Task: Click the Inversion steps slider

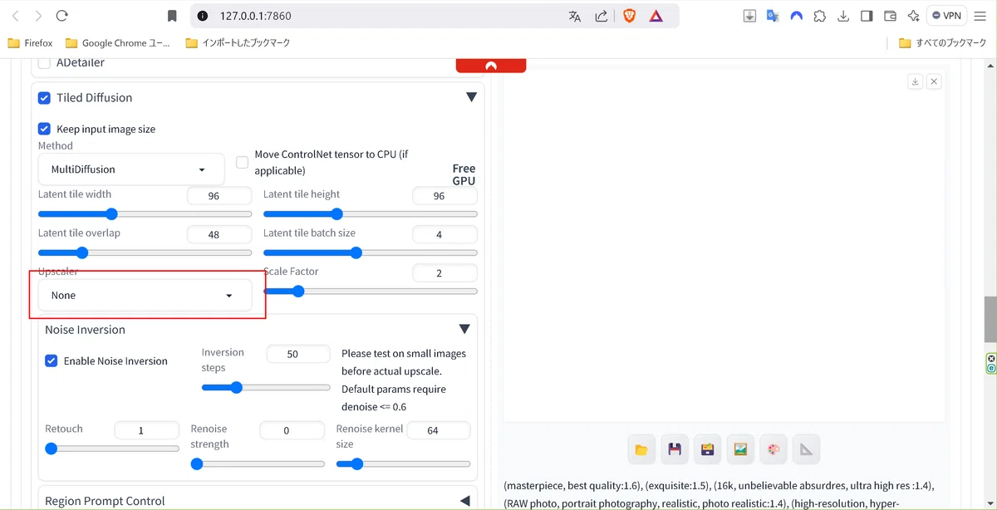Action: (x=266, y=387)
